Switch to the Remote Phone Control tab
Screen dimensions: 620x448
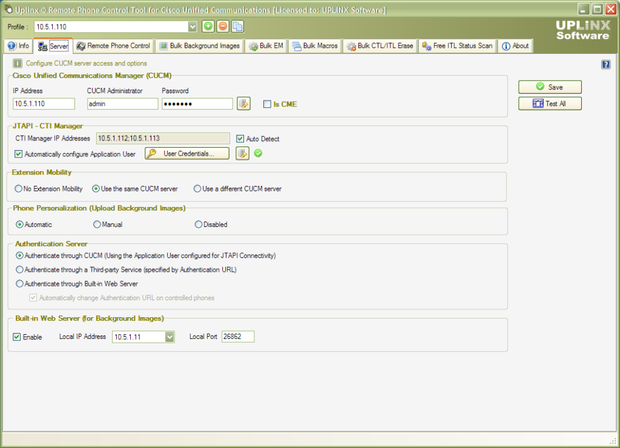(113, 45)
